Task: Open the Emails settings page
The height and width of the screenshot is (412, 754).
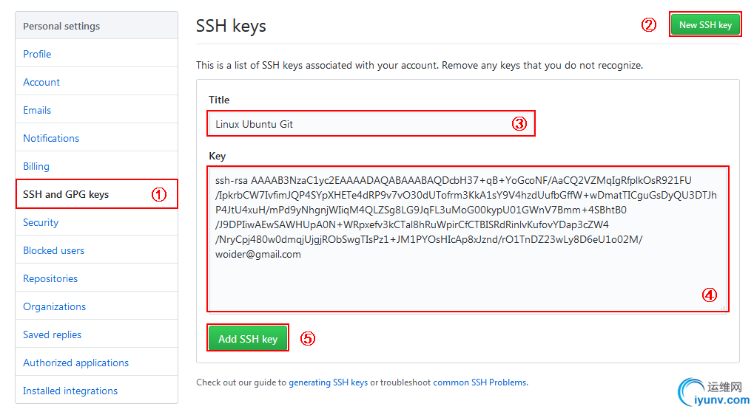Action: 37,110
